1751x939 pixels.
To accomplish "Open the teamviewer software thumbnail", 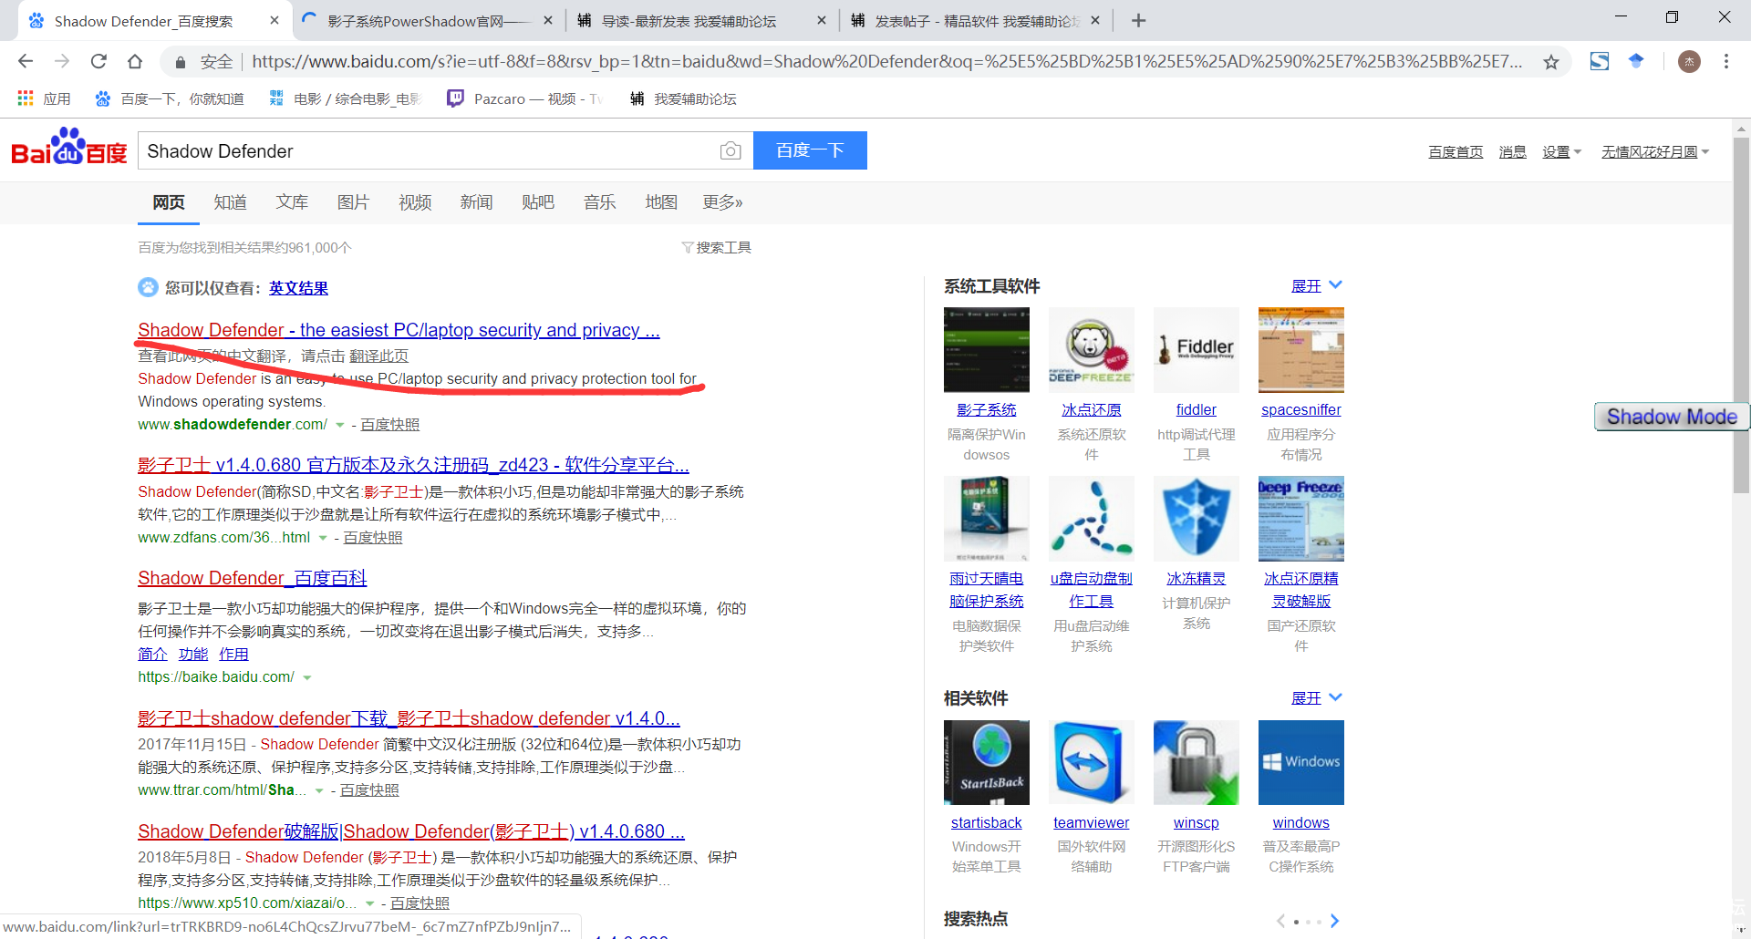I will click(1091, 763).
